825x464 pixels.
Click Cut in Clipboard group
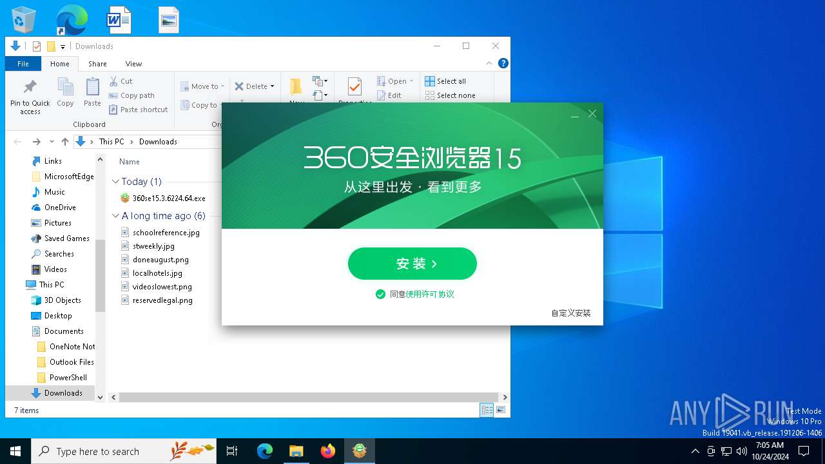[x=121, y=81]
